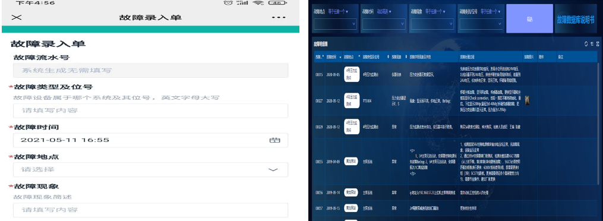
Task: Open calendar picker in 故障时间 field
Action: coord(274,140)
